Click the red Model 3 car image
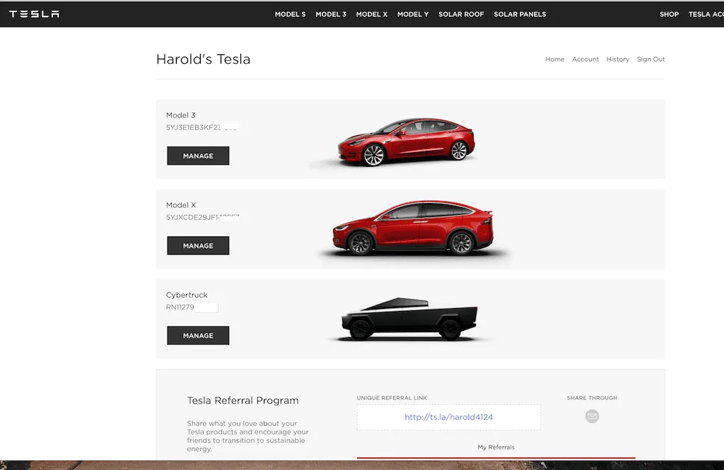This screenshot has height=470, width=724. pos(407,141)
